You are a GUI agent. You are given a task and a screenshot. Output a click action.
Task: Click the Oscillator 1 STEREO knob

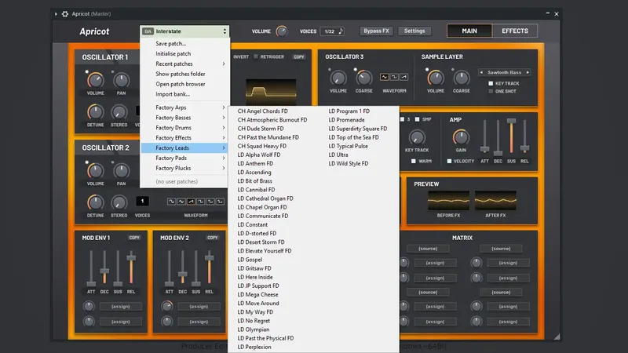(119, 112)
